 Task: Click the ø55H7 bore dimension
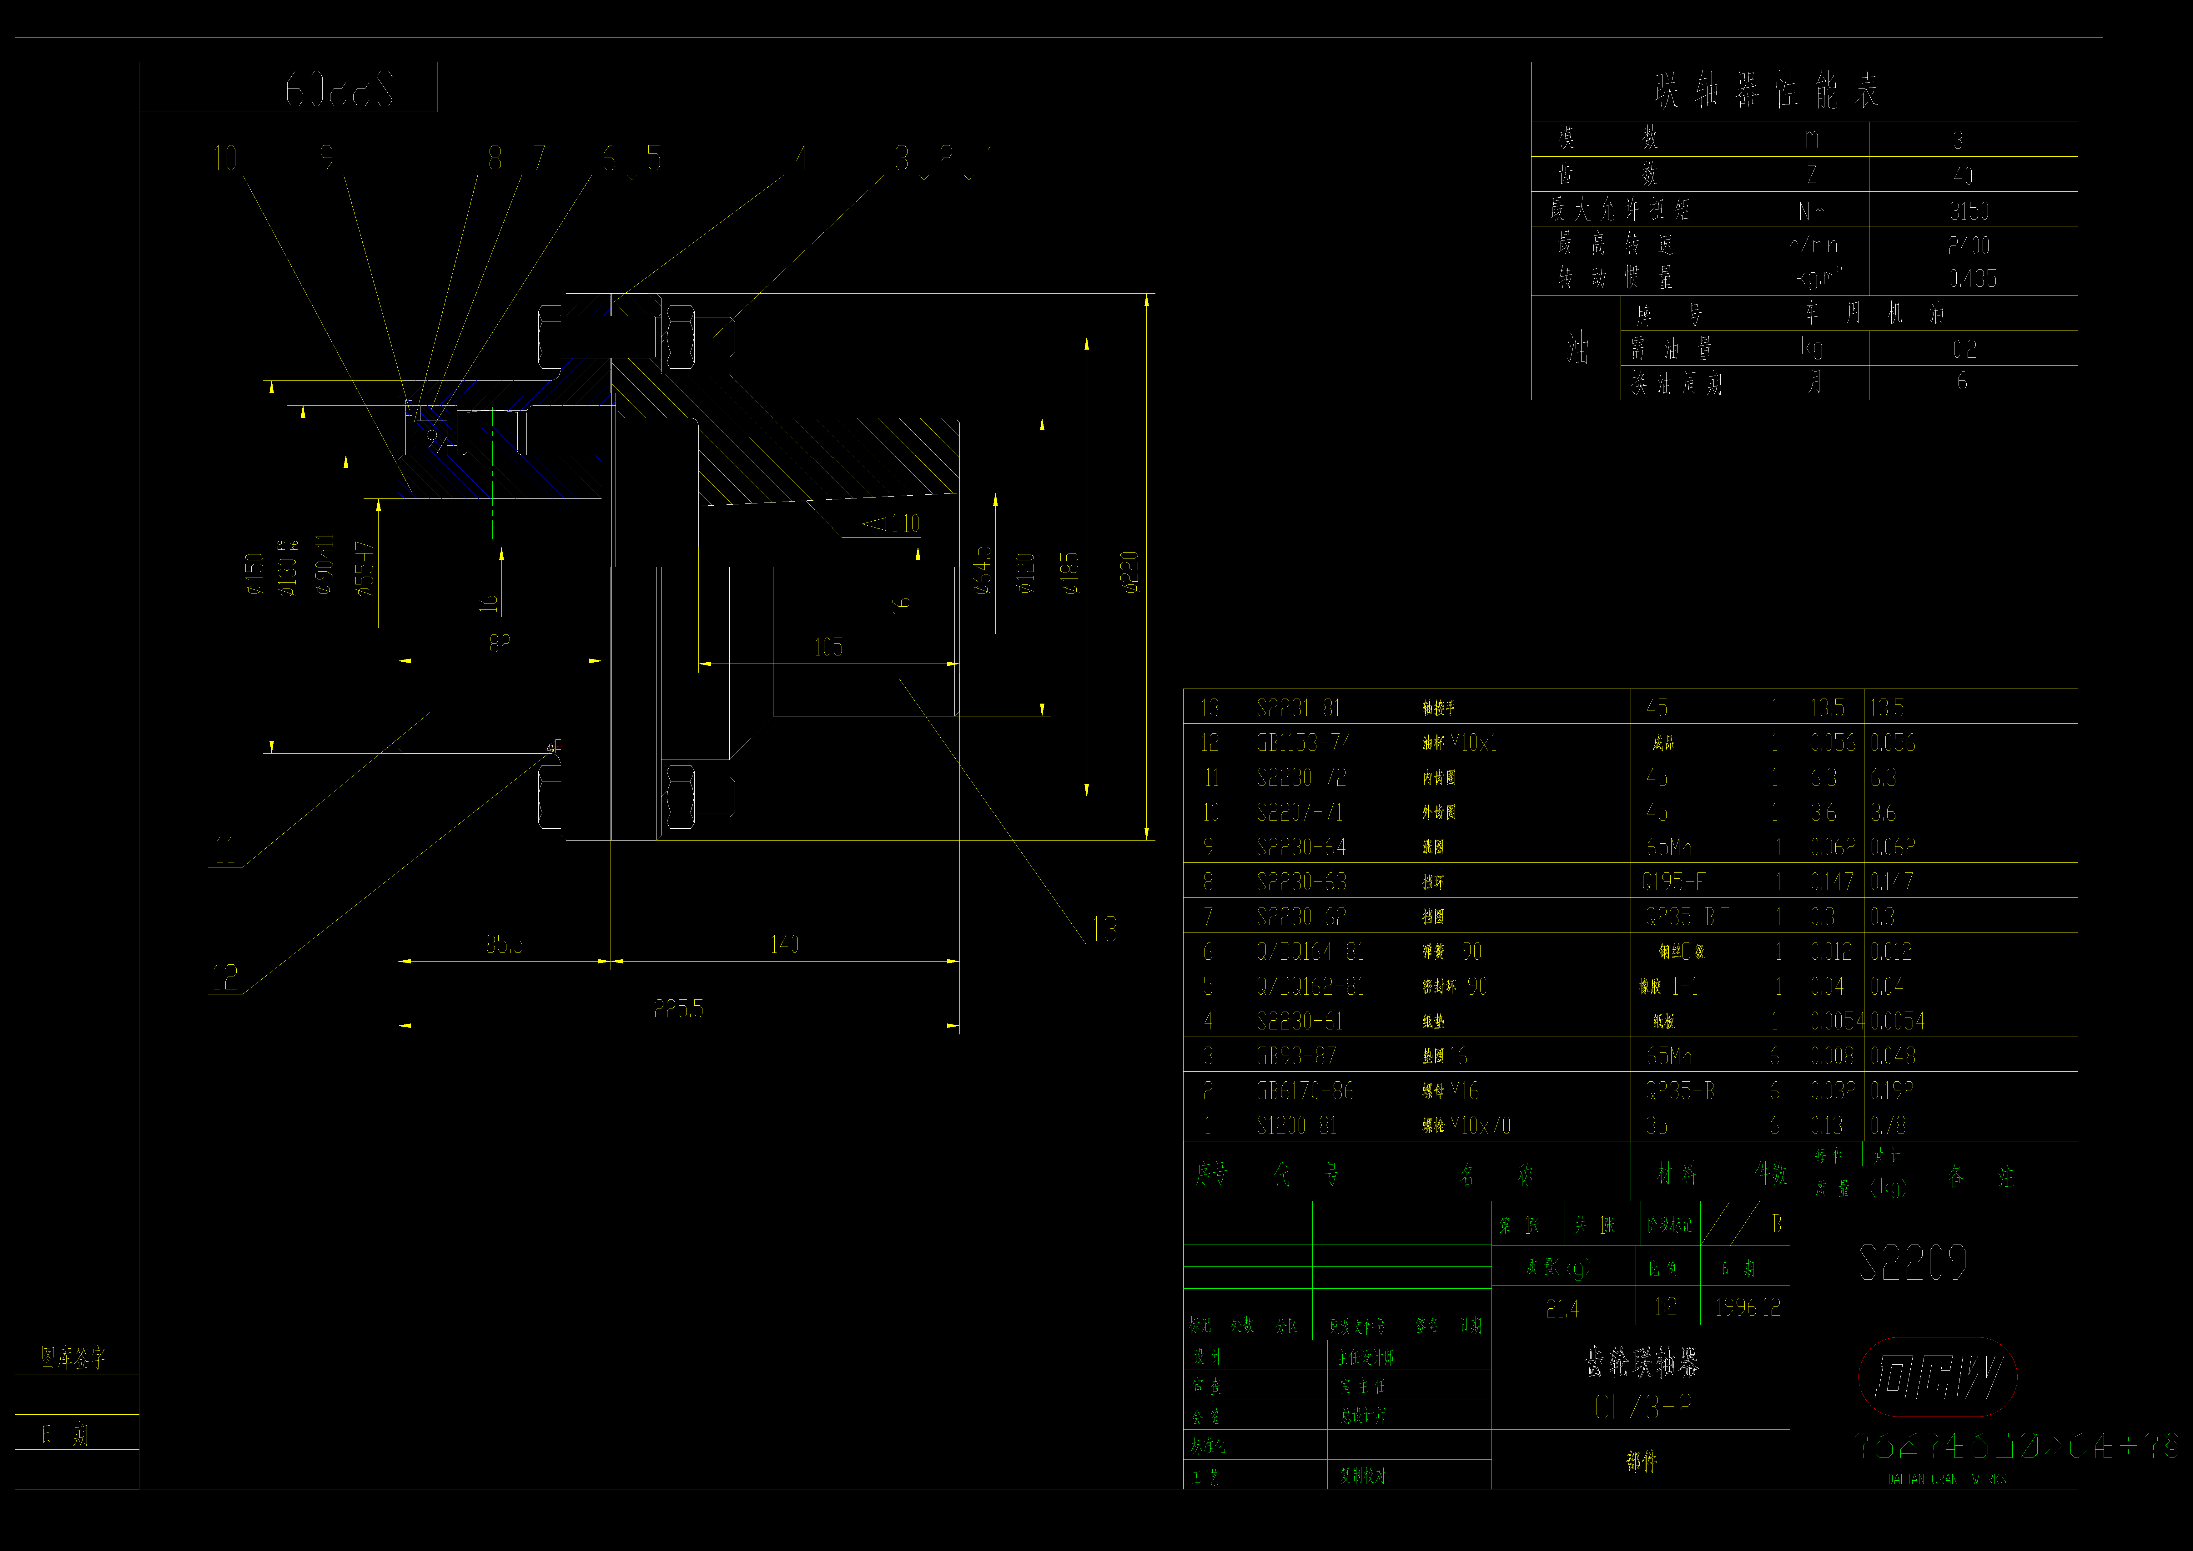[364, 568]
